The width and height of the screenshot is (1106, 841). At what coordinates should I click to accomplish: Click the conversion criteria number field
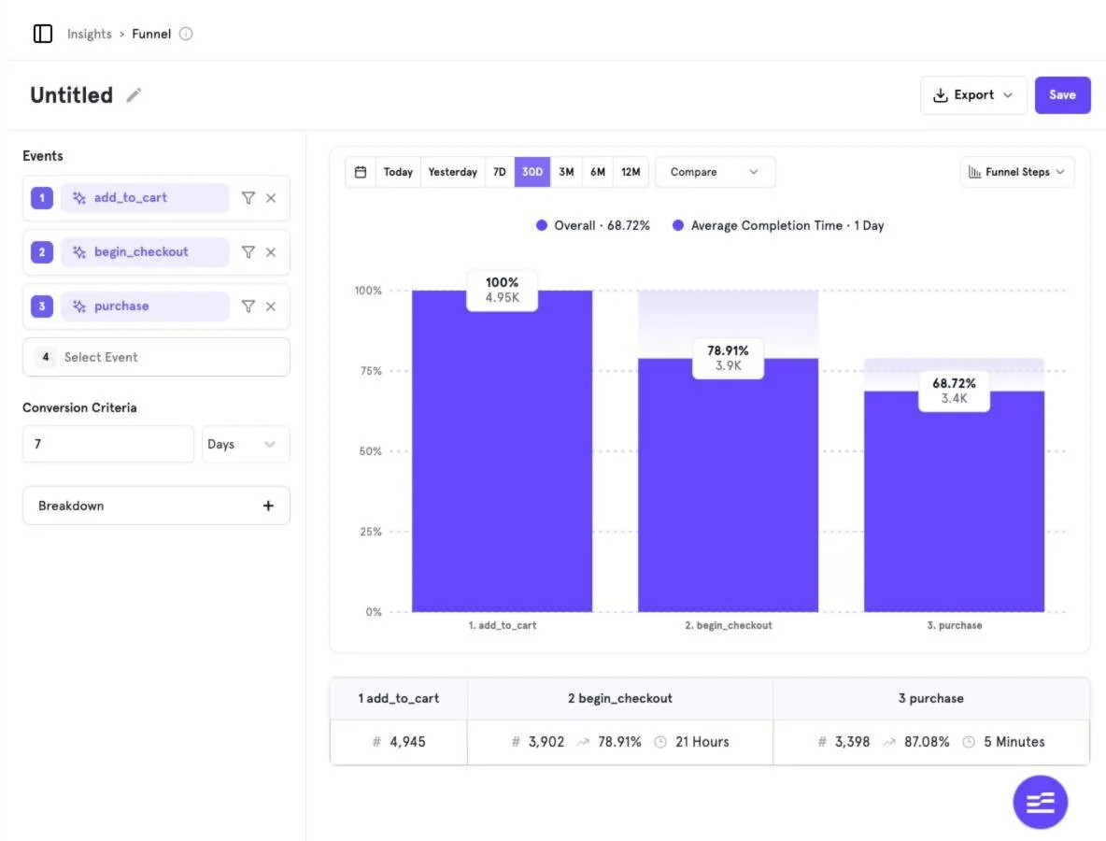108,445
